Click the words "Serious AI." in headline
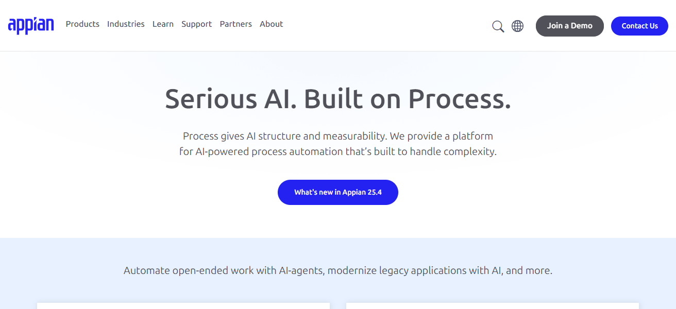 coord(230,99)
